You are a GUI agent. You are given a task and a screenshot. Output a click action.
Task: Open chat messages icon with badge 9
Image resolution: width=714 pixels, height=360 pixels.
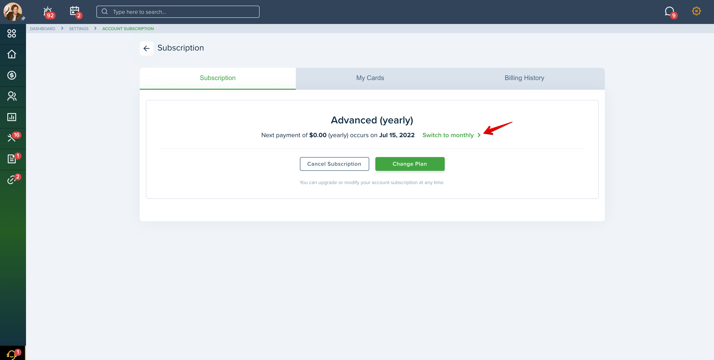[x=669, y=12]
